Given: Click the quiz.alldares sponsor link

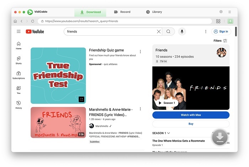Looking at the screenshot, I should point(111,64).
